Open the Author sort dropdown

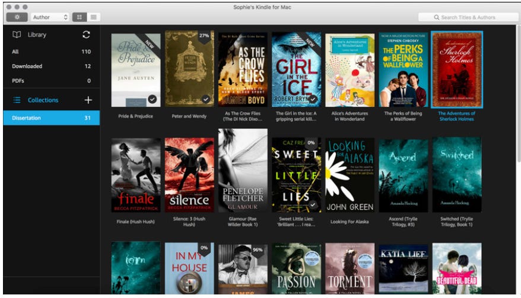point(50,17)
